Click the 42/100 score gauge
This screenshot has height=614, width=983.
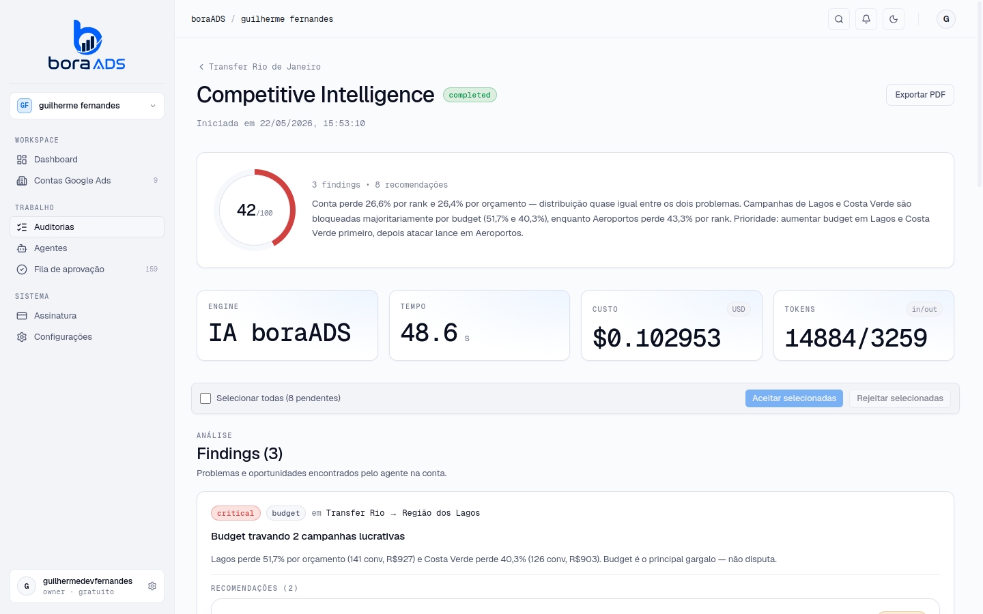coord(255,210)
